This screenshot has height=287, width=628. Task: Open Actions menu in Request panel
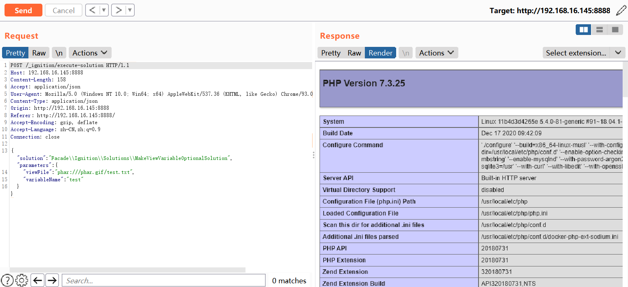(x=90, y=53)
